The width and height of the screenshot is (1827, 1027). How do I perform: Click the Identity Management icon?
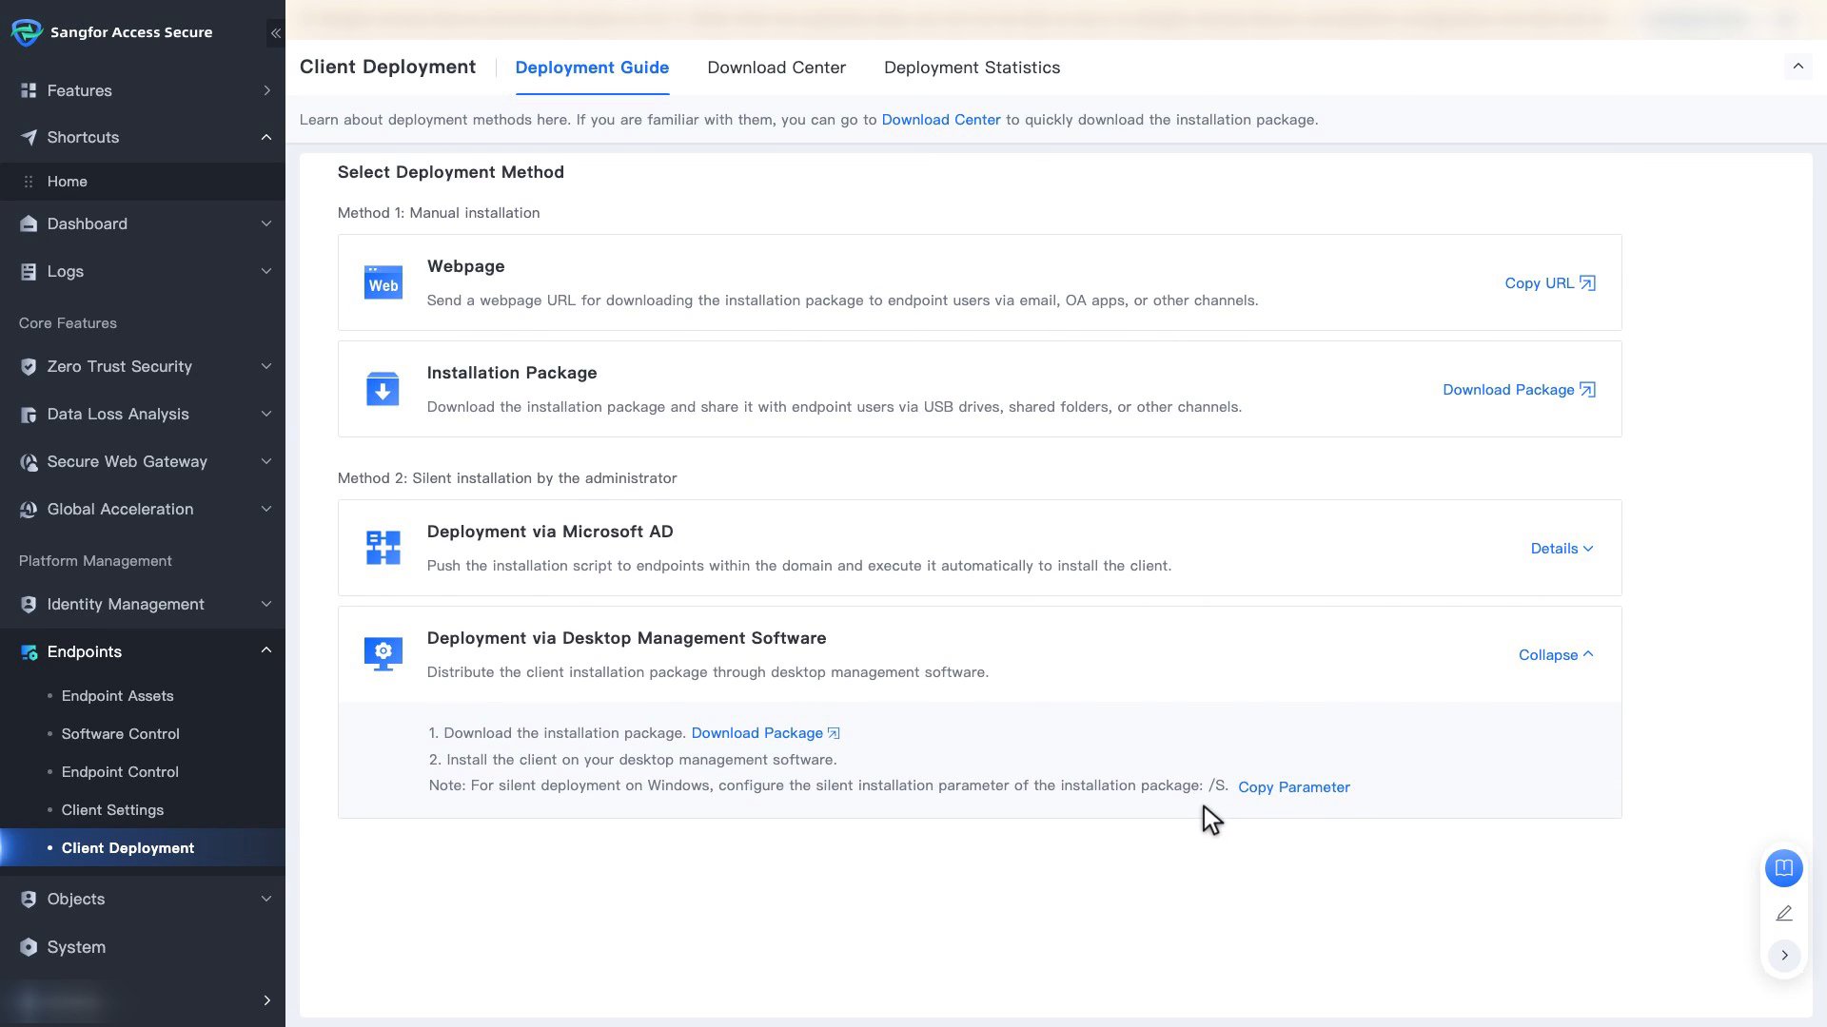point(29,604)
